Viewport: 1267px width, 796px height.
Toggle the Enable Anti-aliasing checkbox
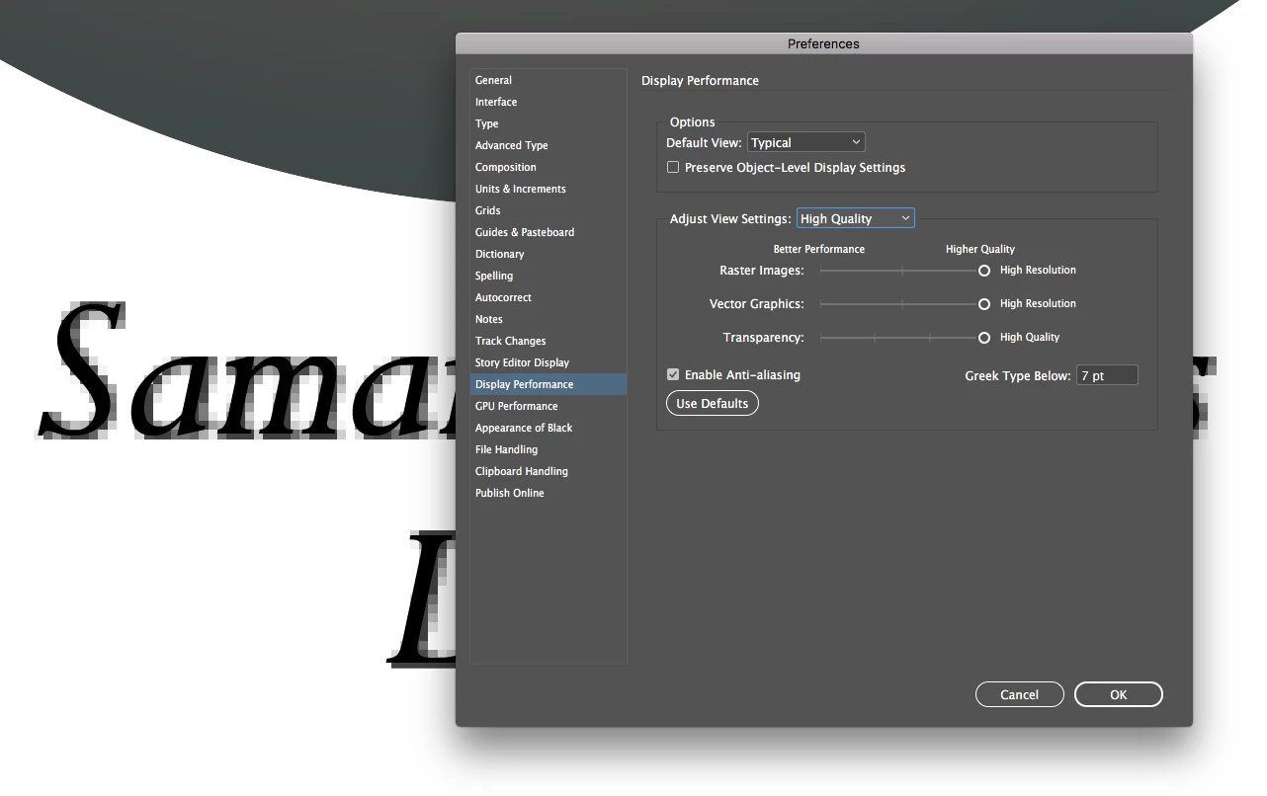coord(673,374)
